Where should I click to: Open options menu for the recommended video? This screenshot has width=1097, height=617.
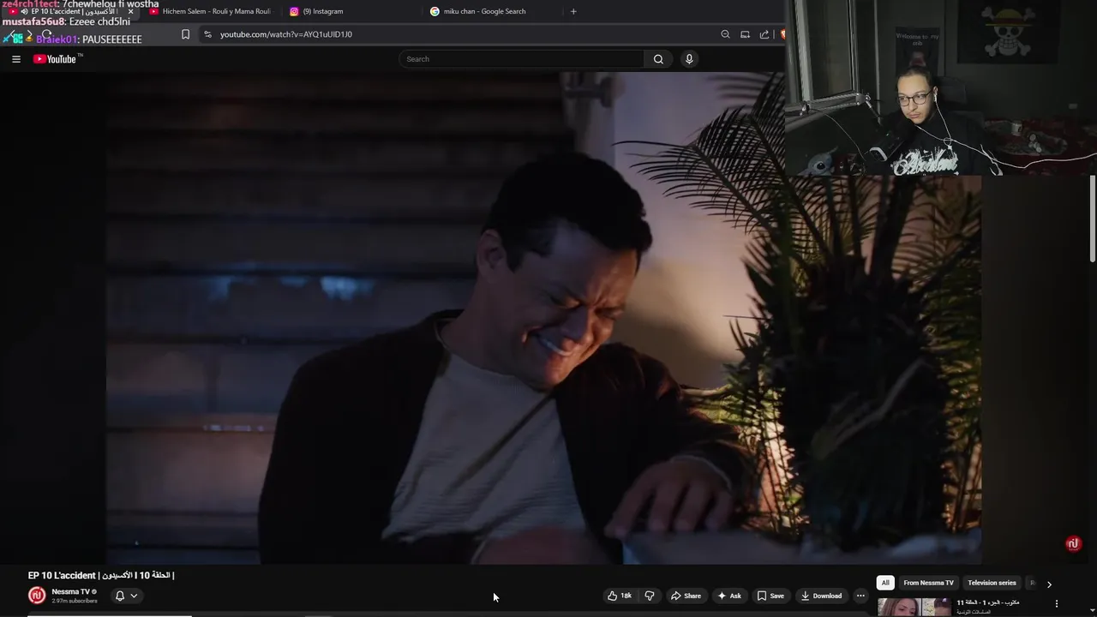tap(1057, 603)
